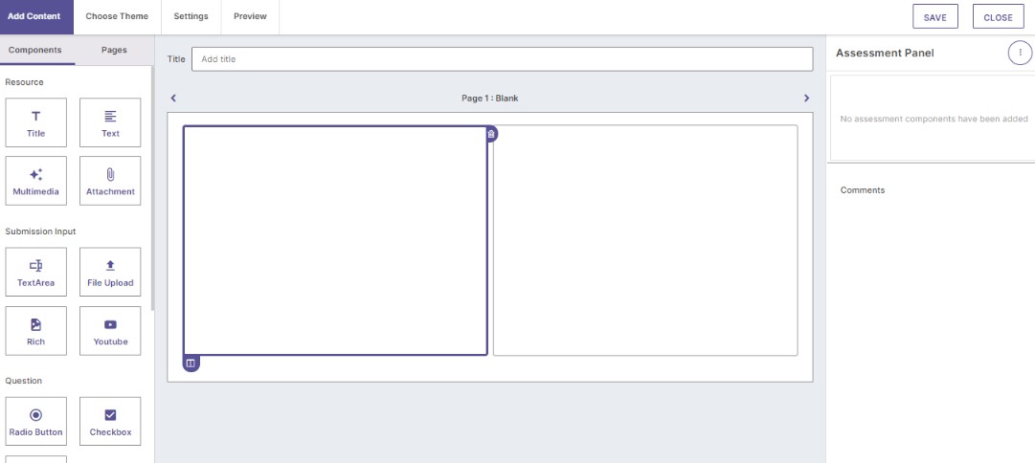Click the CLOSE button
The image size is (1035, 463).
click(x=998, y=17)
